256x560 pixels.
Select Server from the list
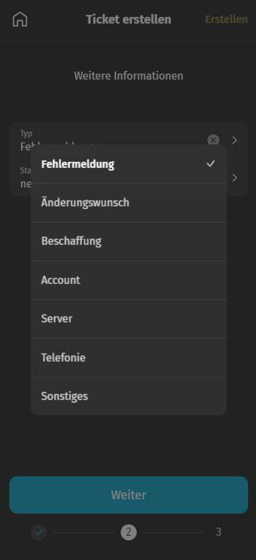129,318
